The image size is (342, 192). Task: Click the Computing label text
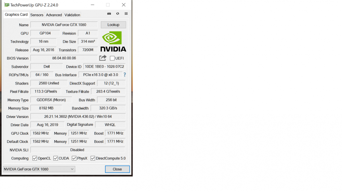pos(20,158)
